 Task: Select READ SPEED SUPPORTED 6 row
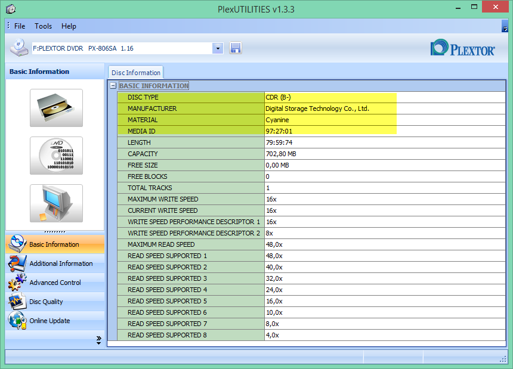(x=191, y=312)
